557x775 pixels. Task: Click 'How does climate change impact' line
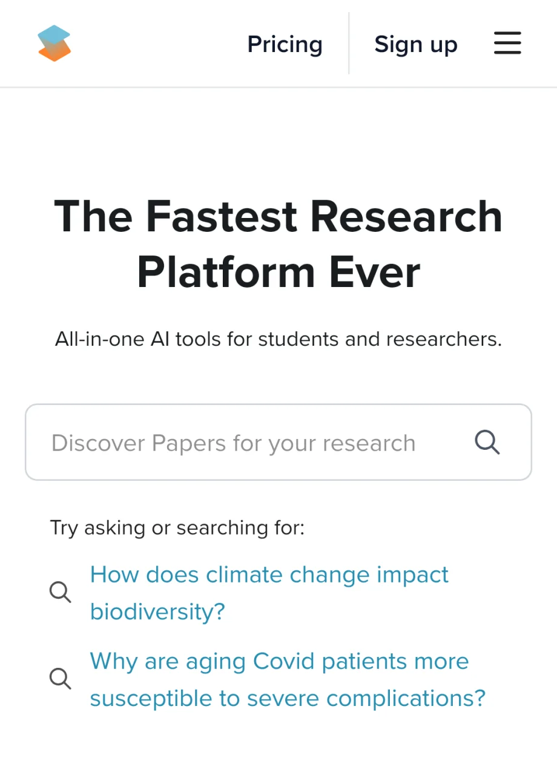pyautogui.click(x=269, y=574)
